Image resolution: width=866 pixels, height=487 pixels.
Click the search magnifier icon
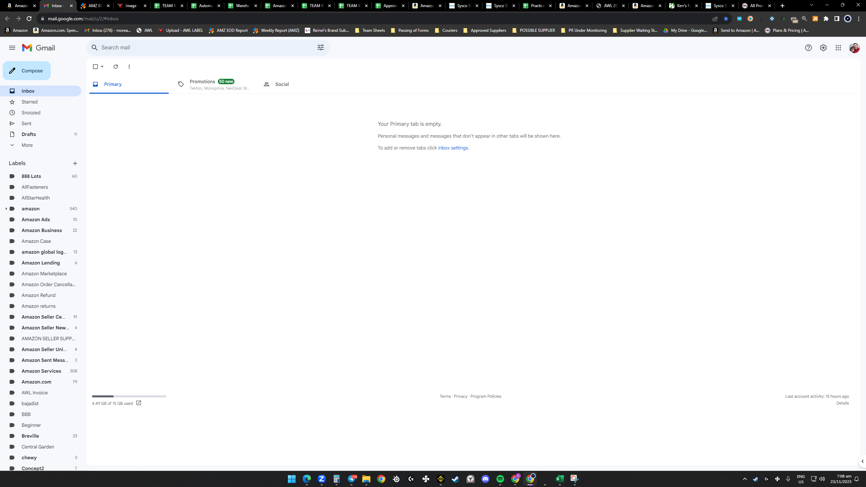(95, 48)
